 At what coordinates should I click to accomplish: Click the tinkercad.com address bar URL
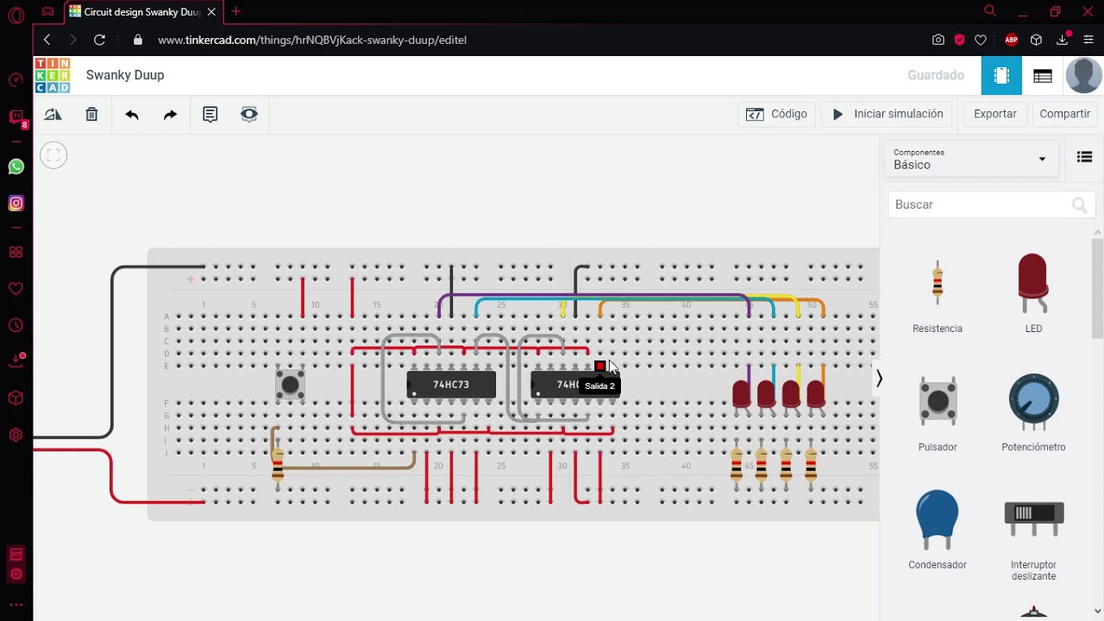312,40
